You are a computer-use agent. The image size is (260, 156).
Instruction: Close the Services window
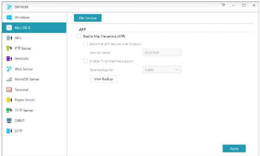tap(254, 5)
